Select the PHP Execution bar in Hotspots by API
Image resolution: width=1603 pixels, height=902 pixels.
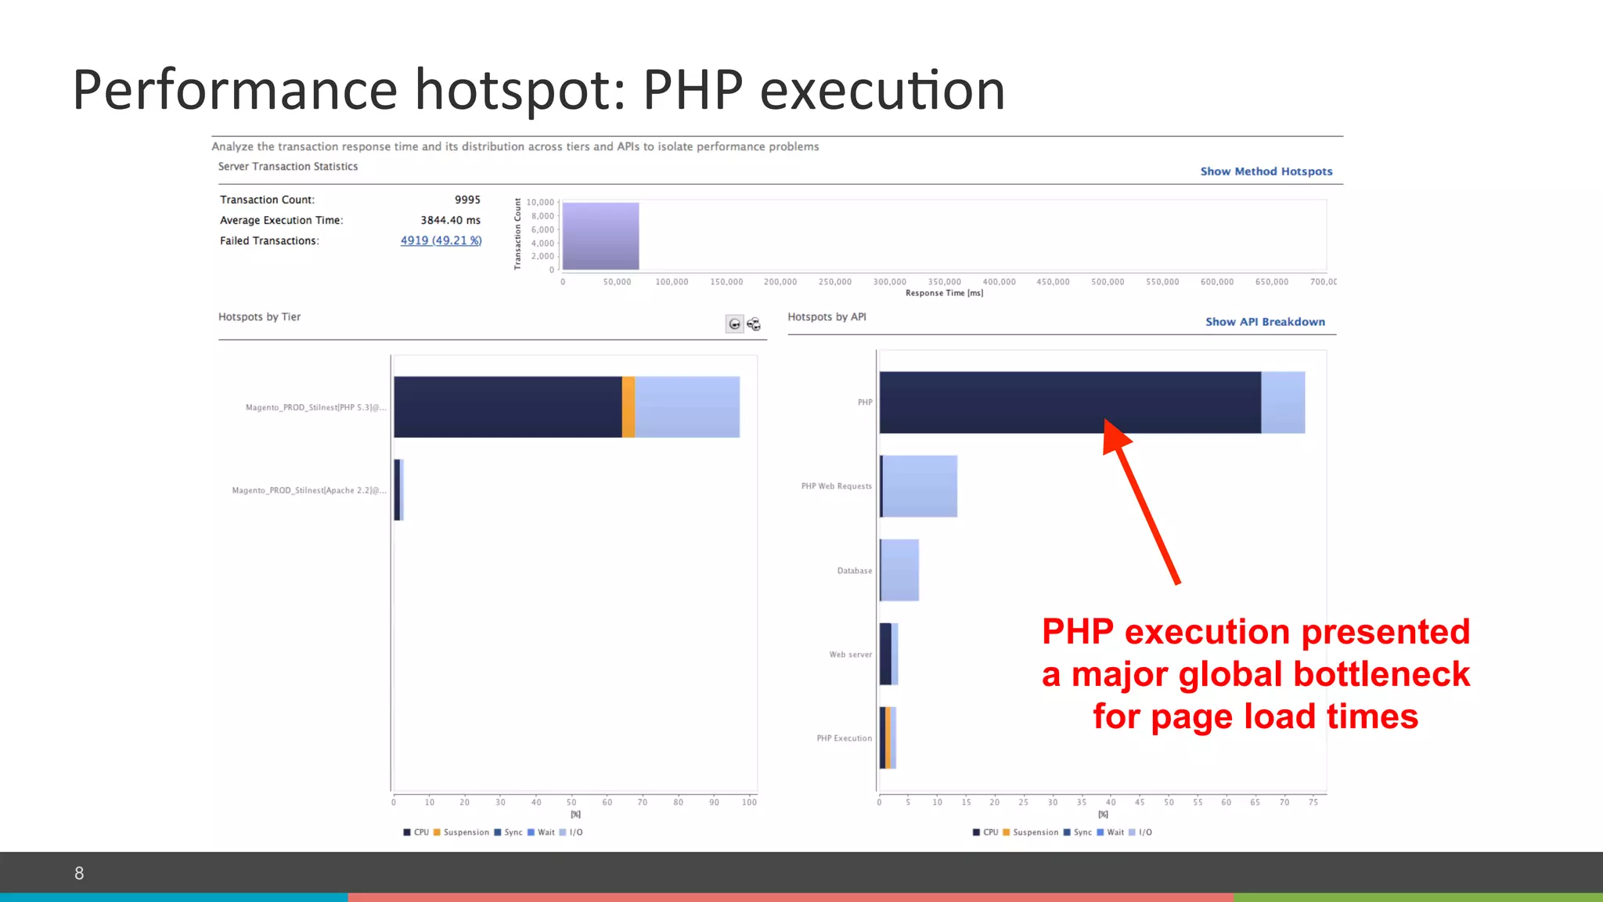(888, 738)
